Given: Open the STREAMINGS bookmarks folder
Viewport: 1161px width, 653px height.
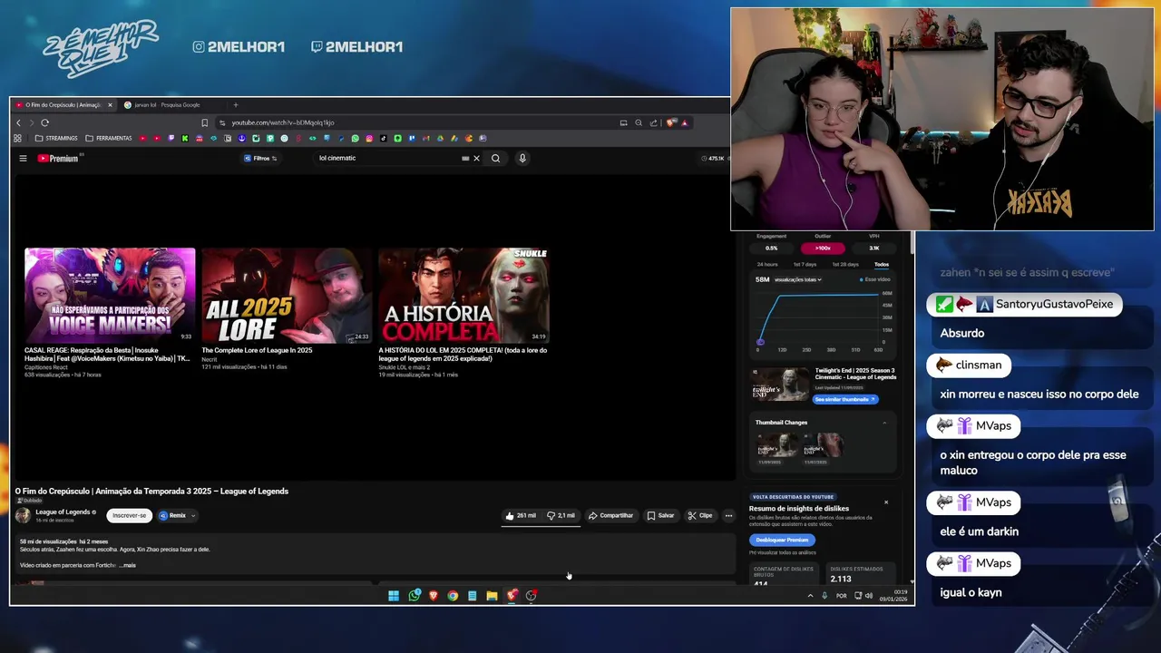Looking at the screenshot, I should tap(56, 138).
